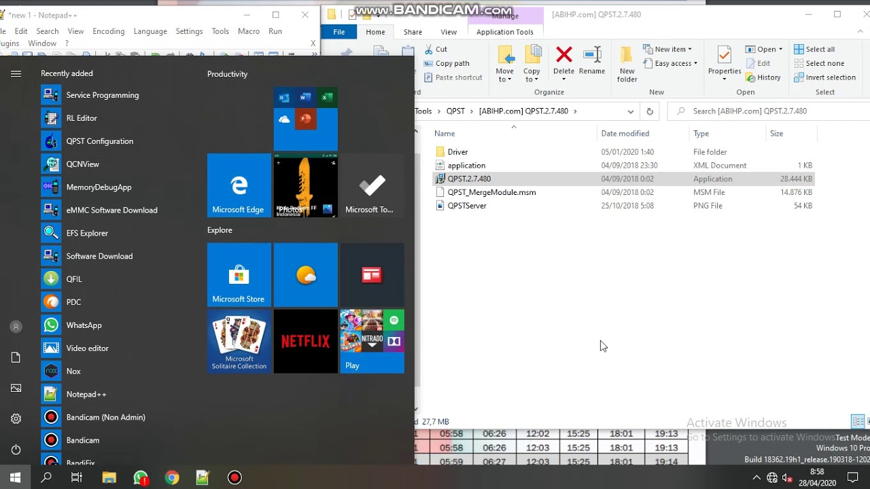
Task: Expand the Start menu hamburger
Action: 16,74
